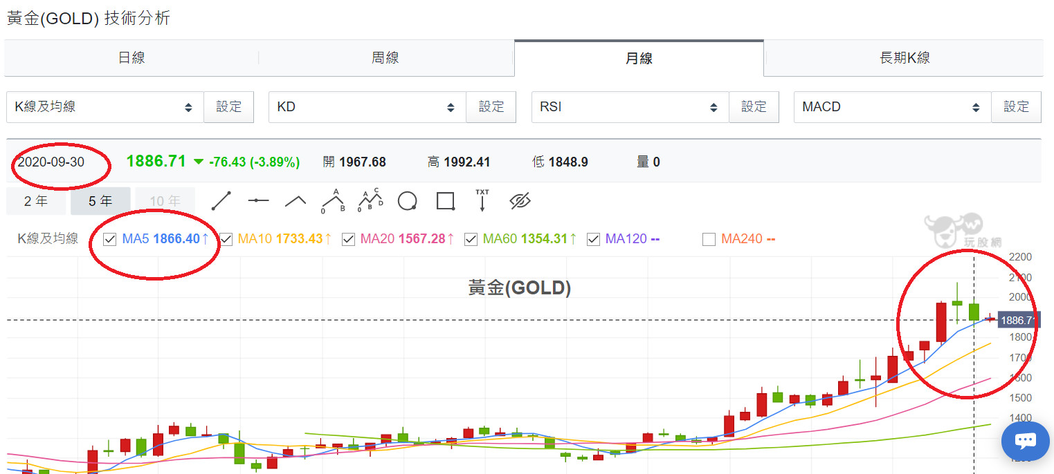The width and height of the screenshot is (1054, 474).
Task: Select the angle line drawing tool
Action: 296,200
